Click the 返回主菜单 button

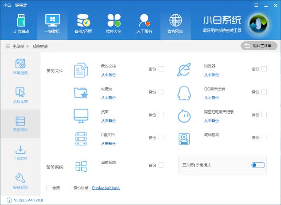(259, 46)
